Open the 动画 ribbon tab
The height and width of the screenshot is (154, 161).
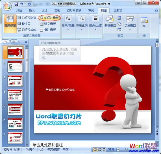pos(57,10)
